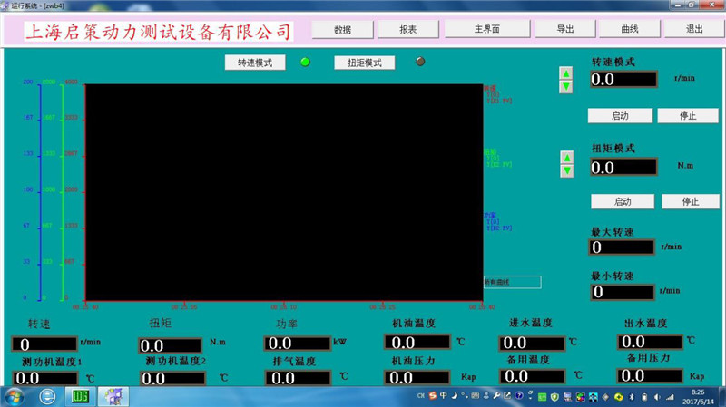Open the Windows Start menu orb
This screenshot has width=726, height=407.
tap(16, 395)
